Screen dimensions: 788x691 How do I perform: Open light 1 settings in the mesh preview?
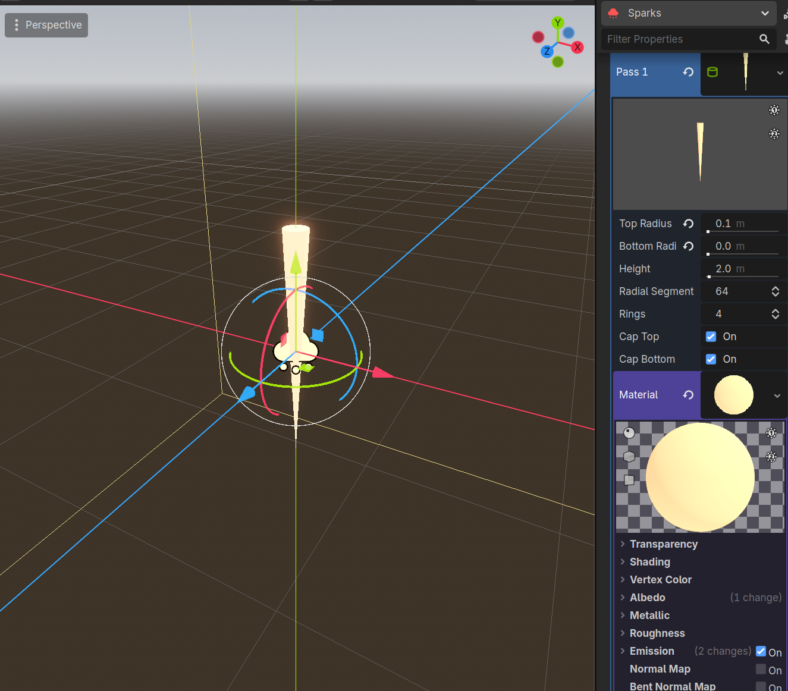coord(774,110)
